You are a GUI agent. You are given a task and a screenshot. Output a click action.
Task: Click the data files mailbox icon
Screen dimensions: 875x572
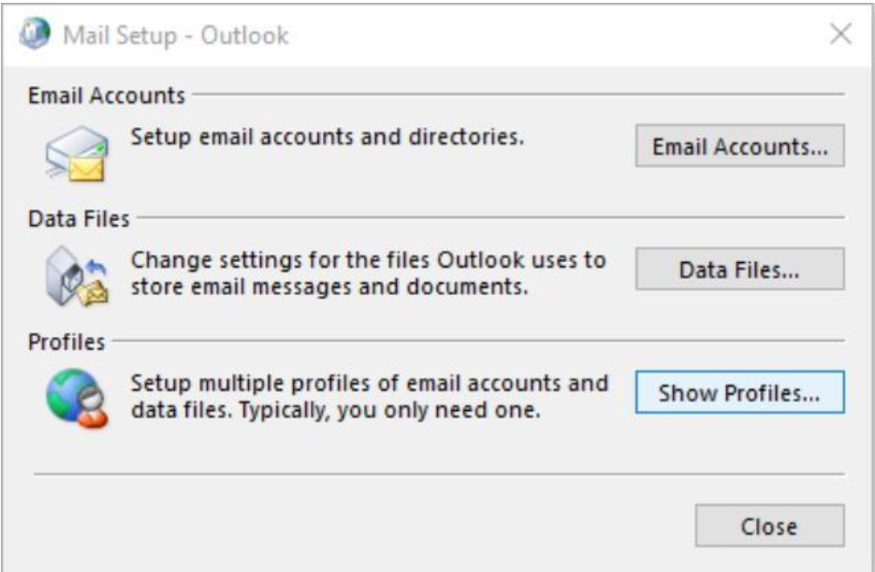77,276
